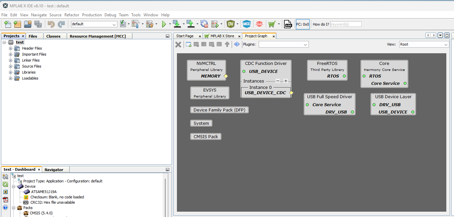Image resolution: width=454 pixels, height=217 pixels.
Task: Open the View dropdown showing Root
Action: pyautogui.click(x=424, y=44)
